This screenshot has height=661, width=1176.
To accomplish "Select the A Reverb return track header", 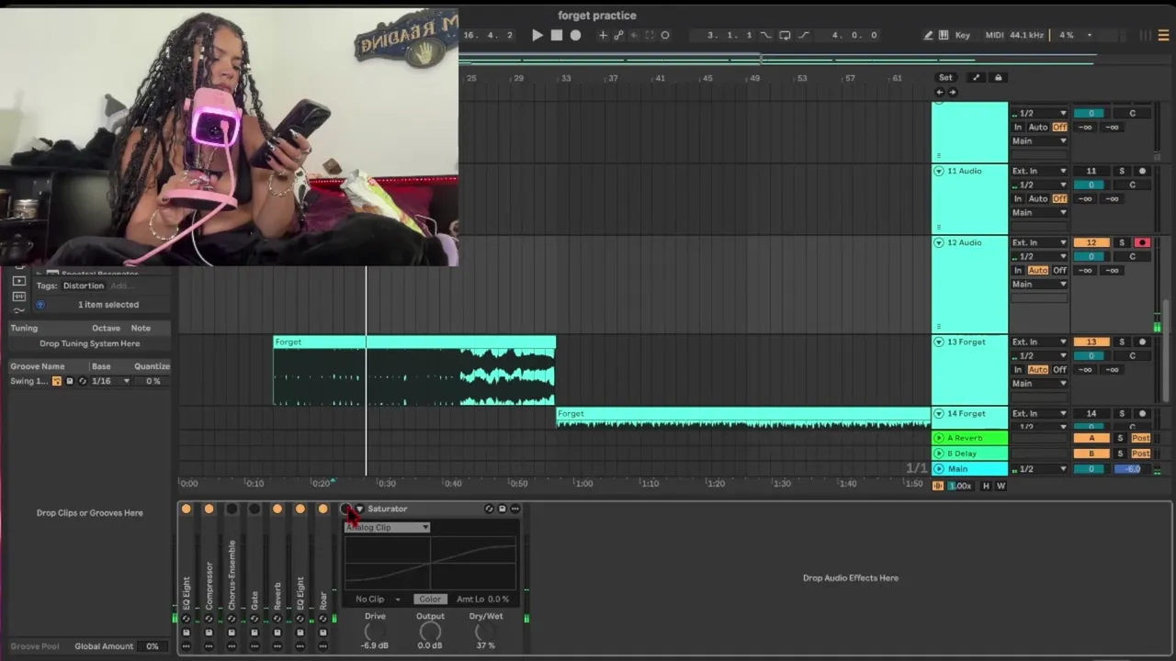I will coord(970,438).
